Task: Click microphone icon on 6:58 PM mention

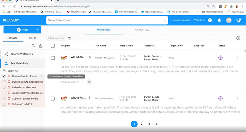Action: [90, 98]
